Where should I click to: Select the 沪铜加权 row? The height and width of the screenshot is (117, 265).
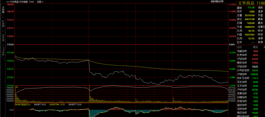click(251, 74)
